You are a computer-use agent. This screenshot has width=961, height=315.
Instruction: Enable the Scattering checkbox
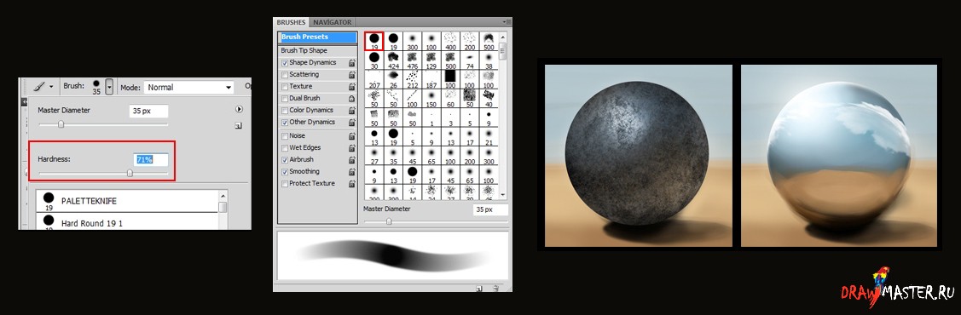pyautogui.click(x=285, y=75)
